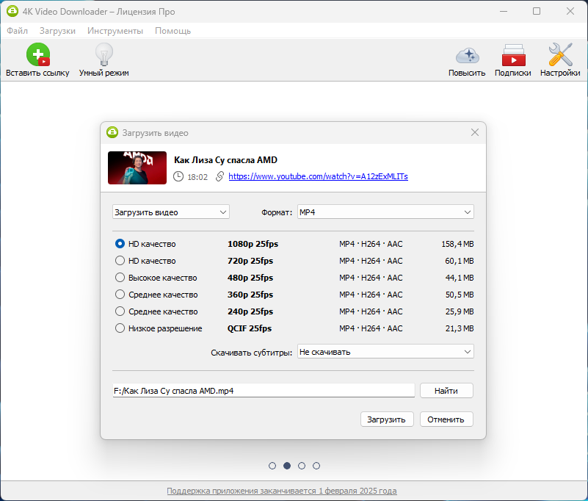Click the 158,4 MB file size
Screen dimensions: 588x501
[x=457, y=244]
